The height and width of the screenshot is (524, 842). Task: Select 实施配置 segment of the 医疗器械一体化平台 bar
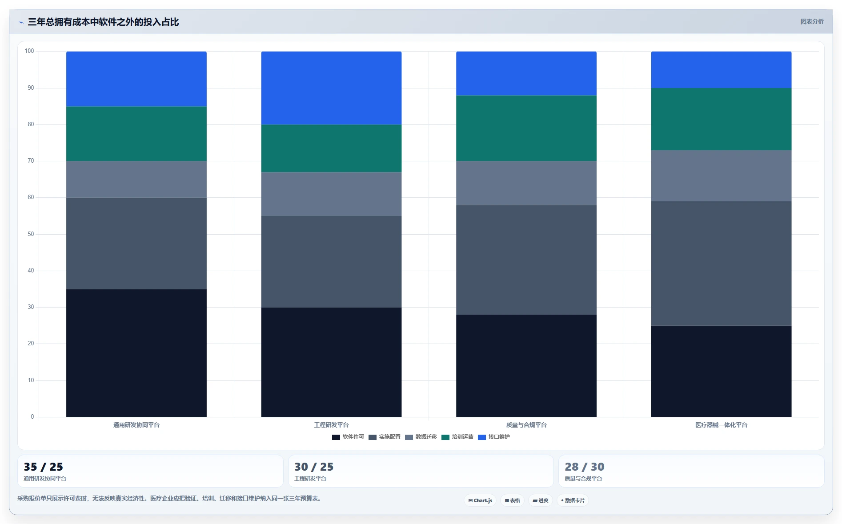click(x=721, y=264)
